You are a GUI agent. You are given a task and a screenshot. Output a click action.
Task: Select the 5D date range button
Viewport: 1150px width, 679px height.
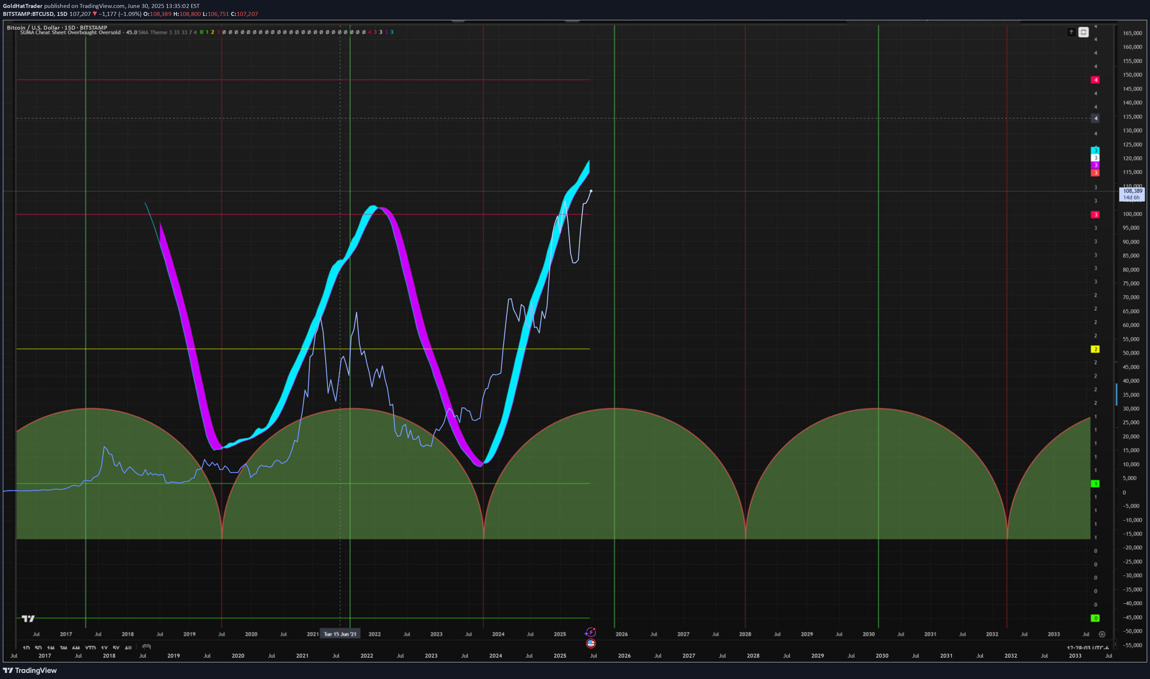click(x=38, y=648)
